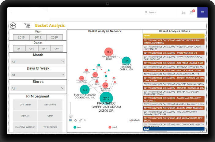Select Other RFM segment

pos(50,116)
